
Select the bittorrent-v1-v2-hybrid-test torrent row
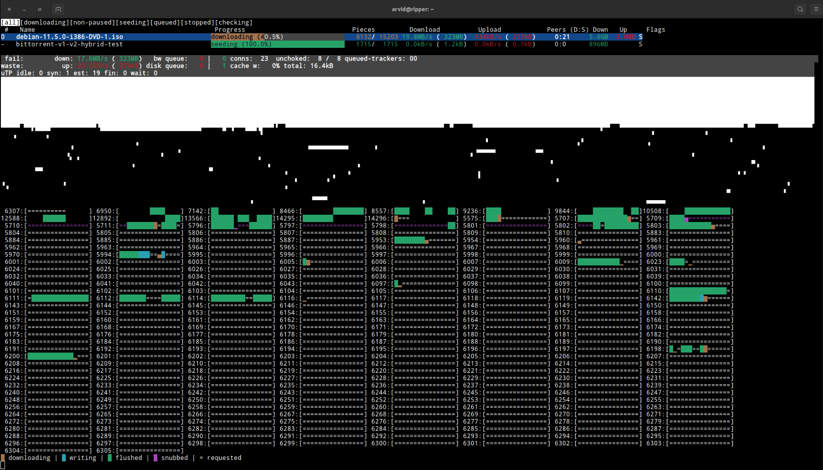click(x=69, y=44)
